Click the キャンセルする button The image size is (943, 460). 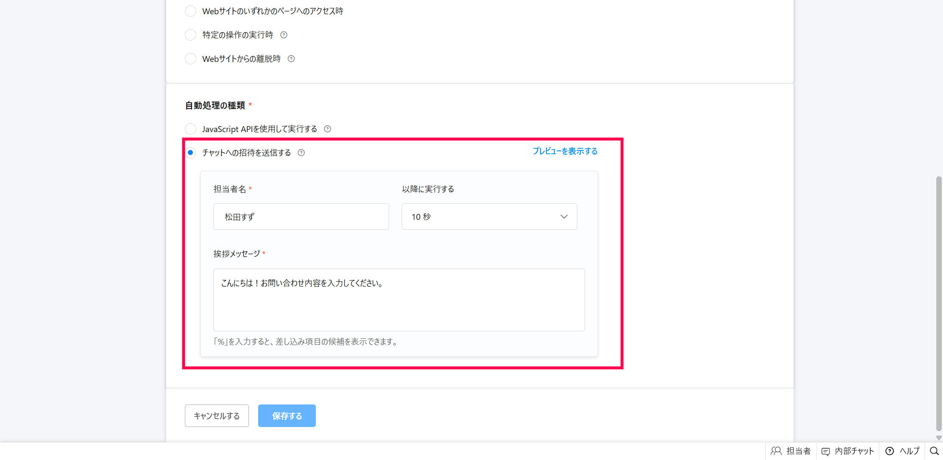(217, 416)
